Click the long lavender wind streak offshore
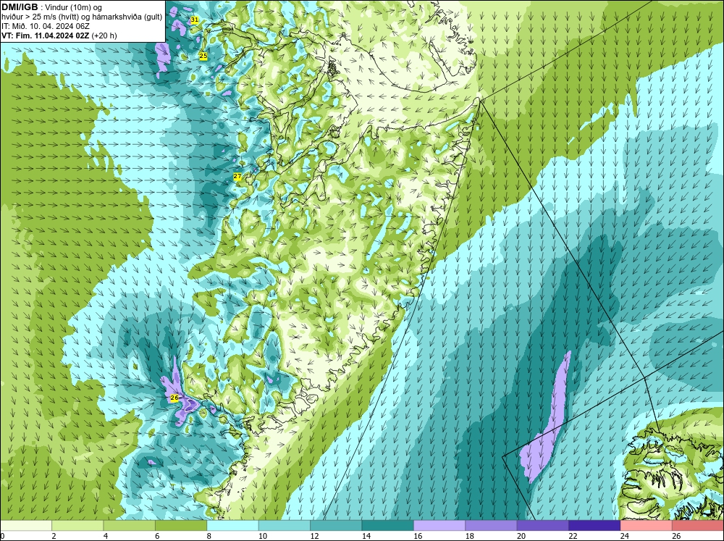 click(546, 418)
